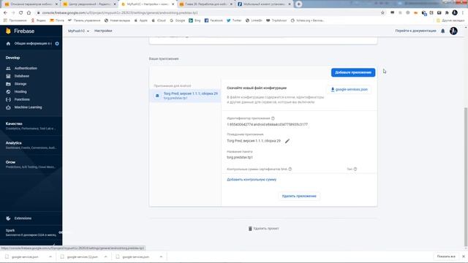
Task: Open the Storage section
Action: click(20, 84)
